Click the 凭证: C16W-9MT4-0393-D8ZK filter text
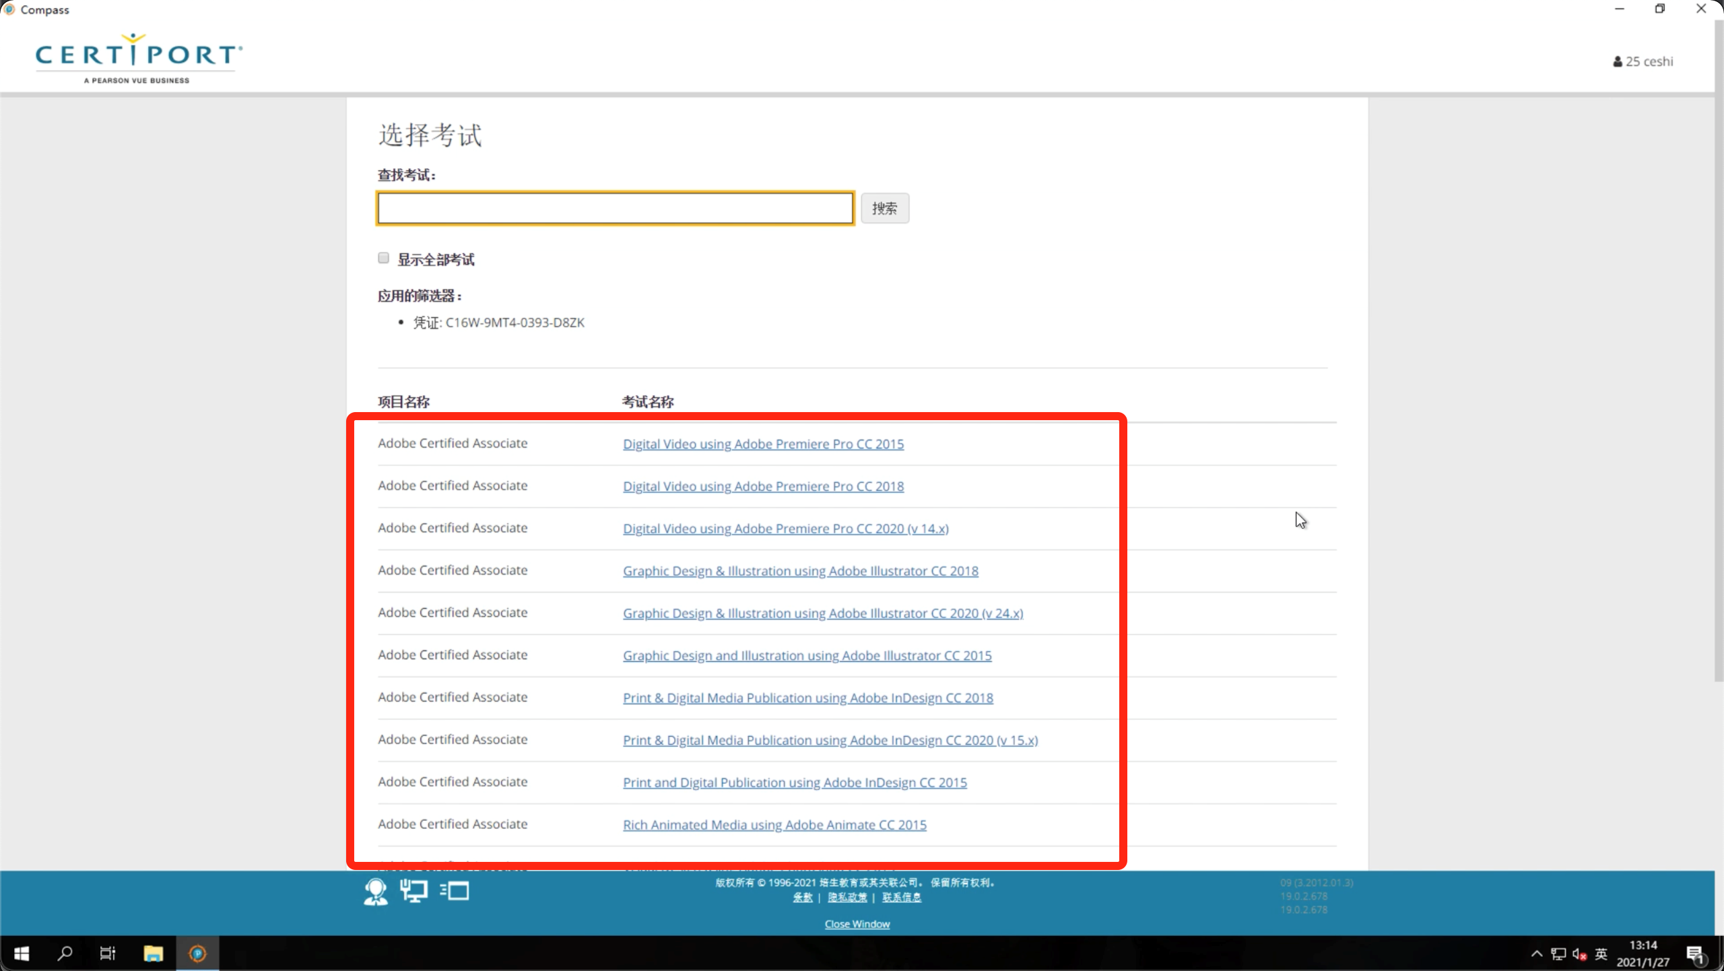This screenshot has width=1724, height=971. click(x=499, y=323)
